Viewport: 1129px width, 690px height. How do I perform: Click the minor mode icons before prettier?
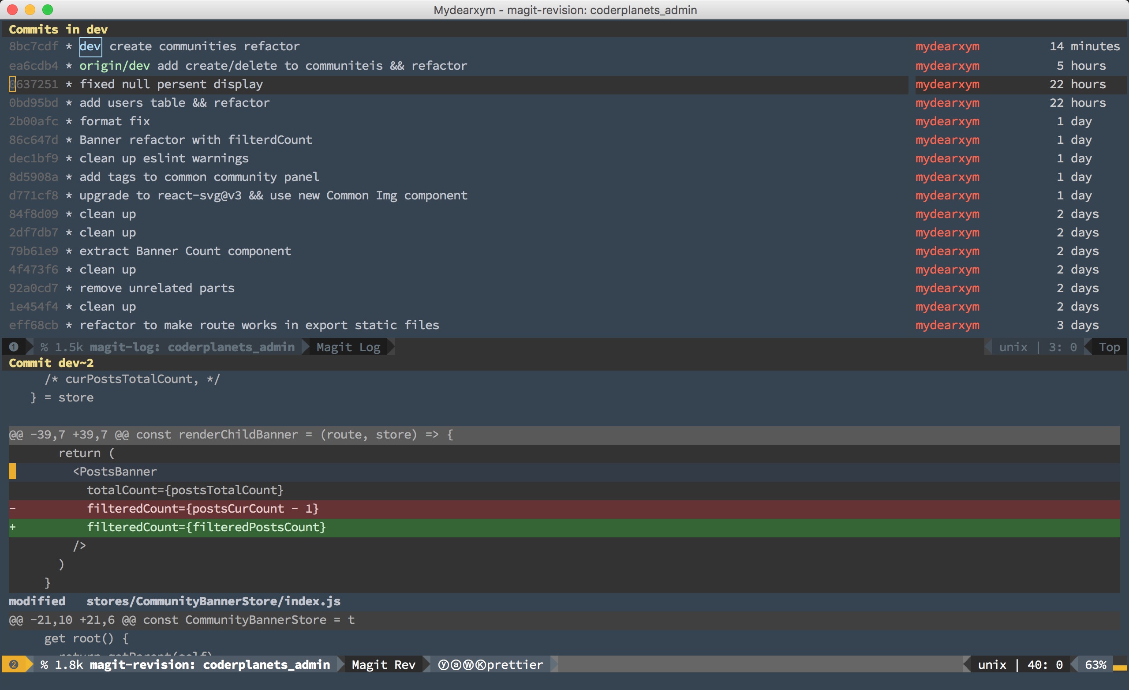(461, 664)
